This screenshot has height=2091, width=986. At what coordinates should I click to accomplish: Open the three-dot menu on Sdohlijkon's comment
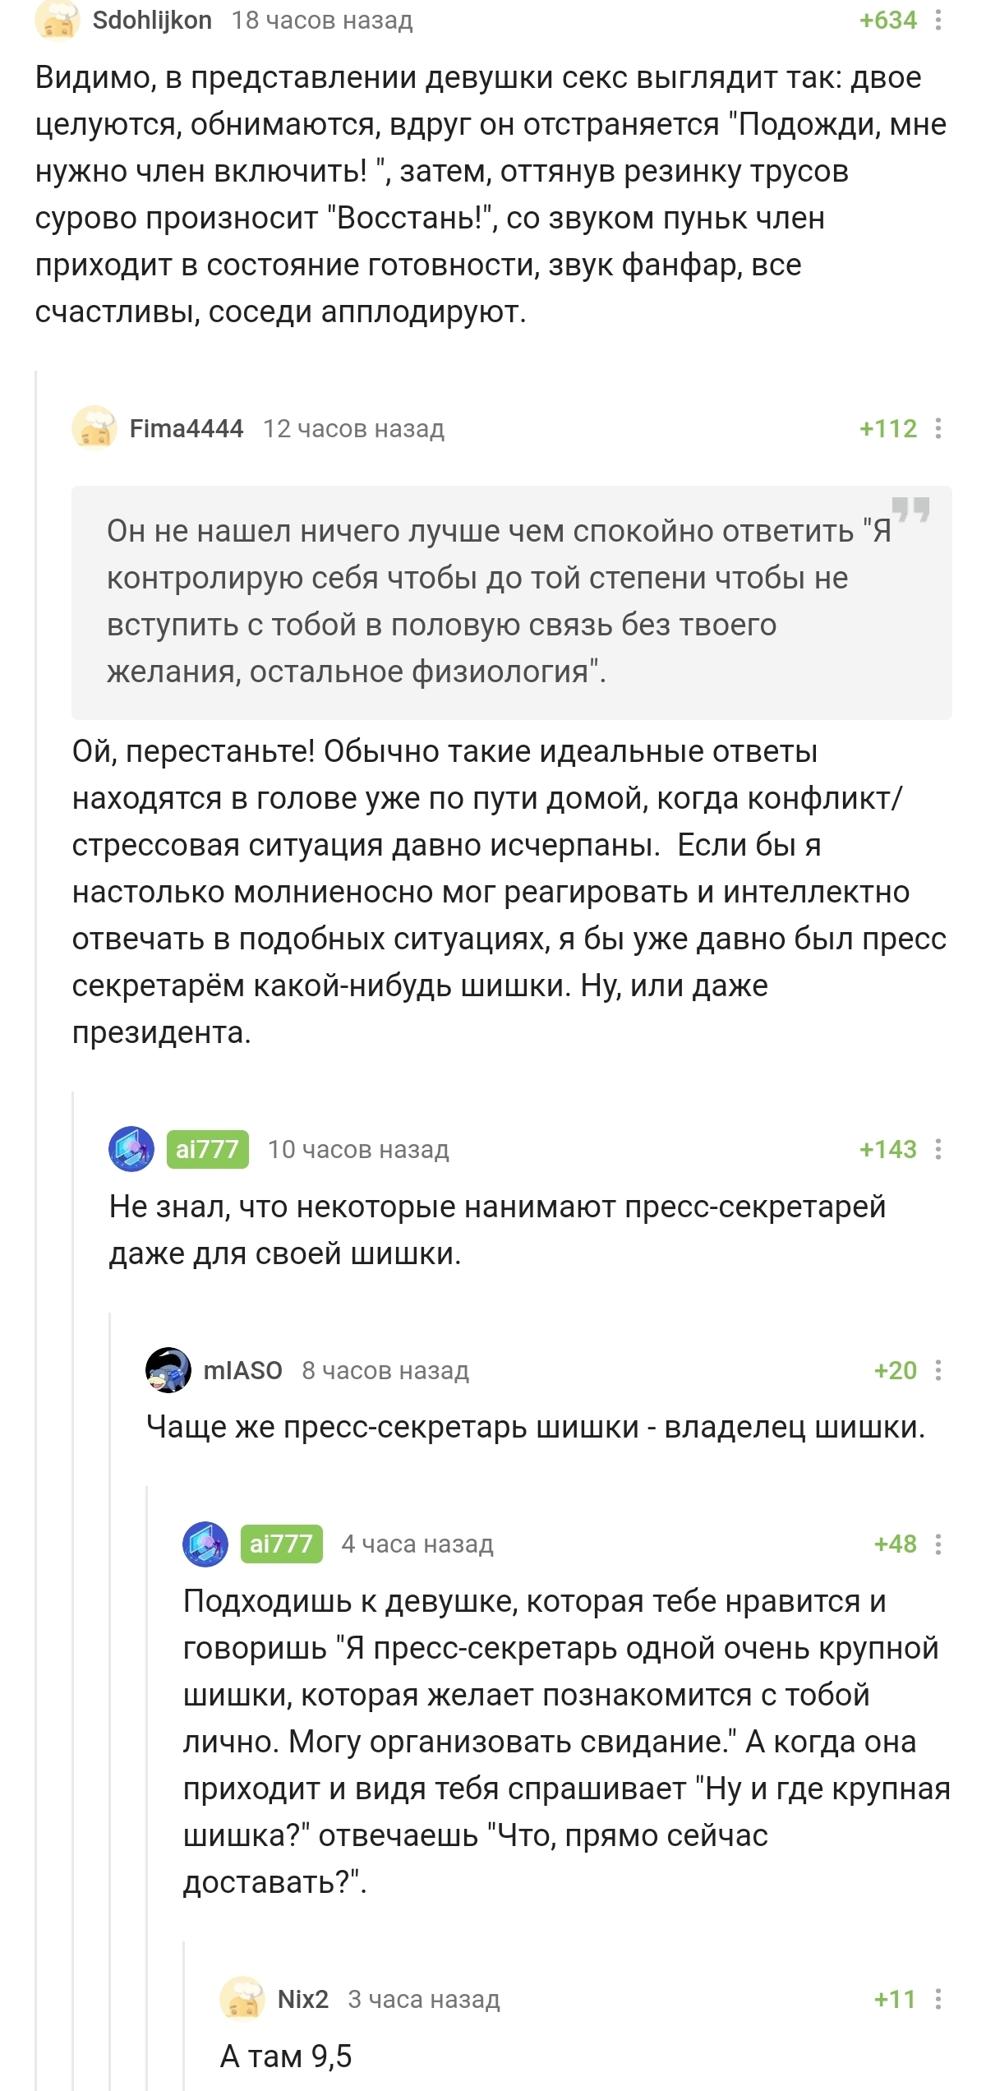pos(938,21)
